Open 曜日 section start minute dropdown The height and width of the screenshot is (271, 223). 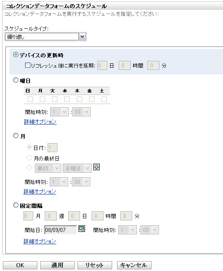[81, 112]
